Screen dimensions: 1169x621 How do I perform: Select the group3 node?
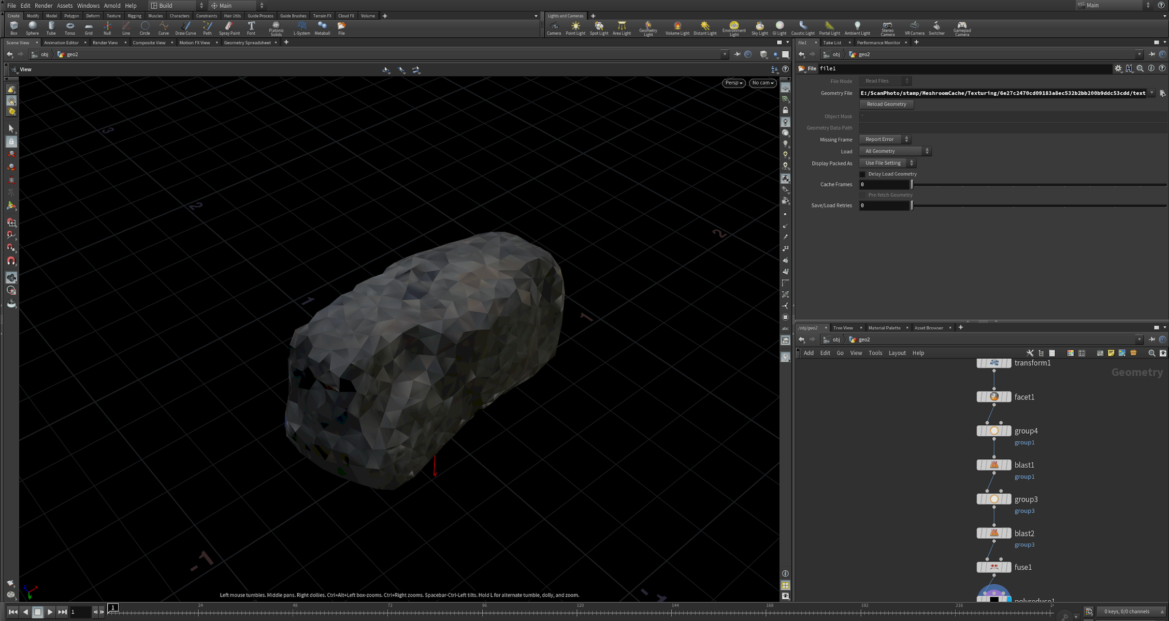tap(993, 499)
